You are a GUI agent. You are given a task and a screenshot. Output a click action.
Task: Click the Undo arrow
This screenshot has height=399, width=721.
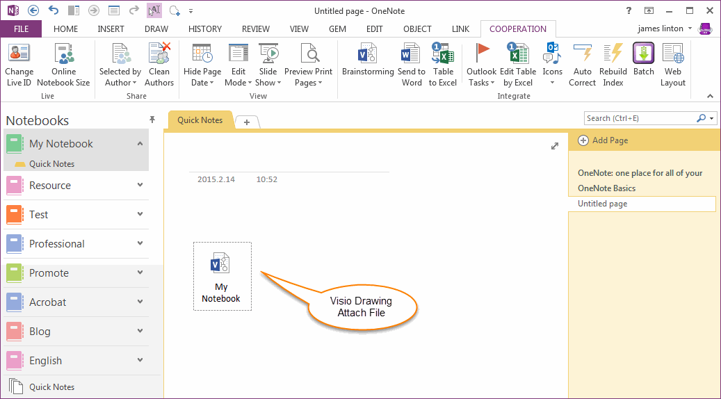54,10
